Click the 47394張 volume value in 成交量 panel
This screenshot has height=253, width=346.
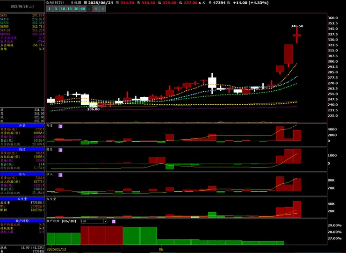pos(36,202)
